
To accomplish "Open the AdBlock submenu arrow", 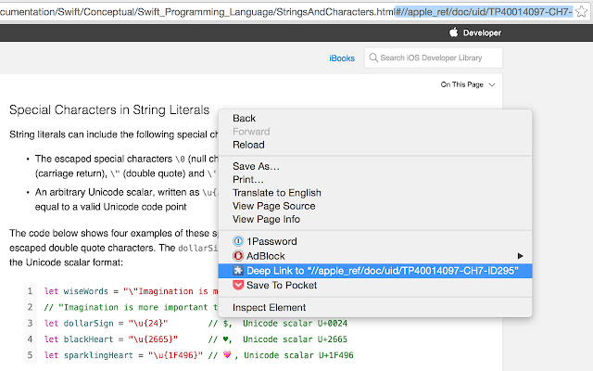I will click(x=521, y=255).
